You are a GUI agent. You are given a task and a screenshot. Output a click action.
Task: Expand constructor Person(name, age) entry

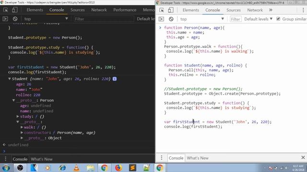22,133
